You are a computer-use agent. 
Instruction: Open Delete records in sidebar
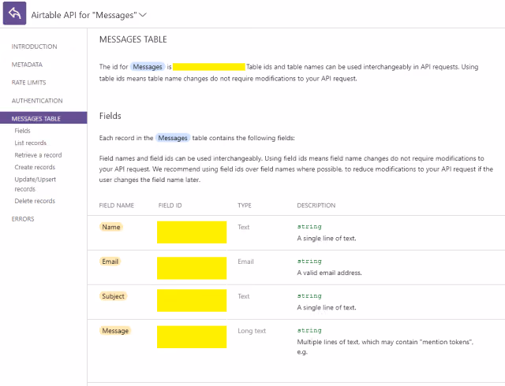point(35,201)
